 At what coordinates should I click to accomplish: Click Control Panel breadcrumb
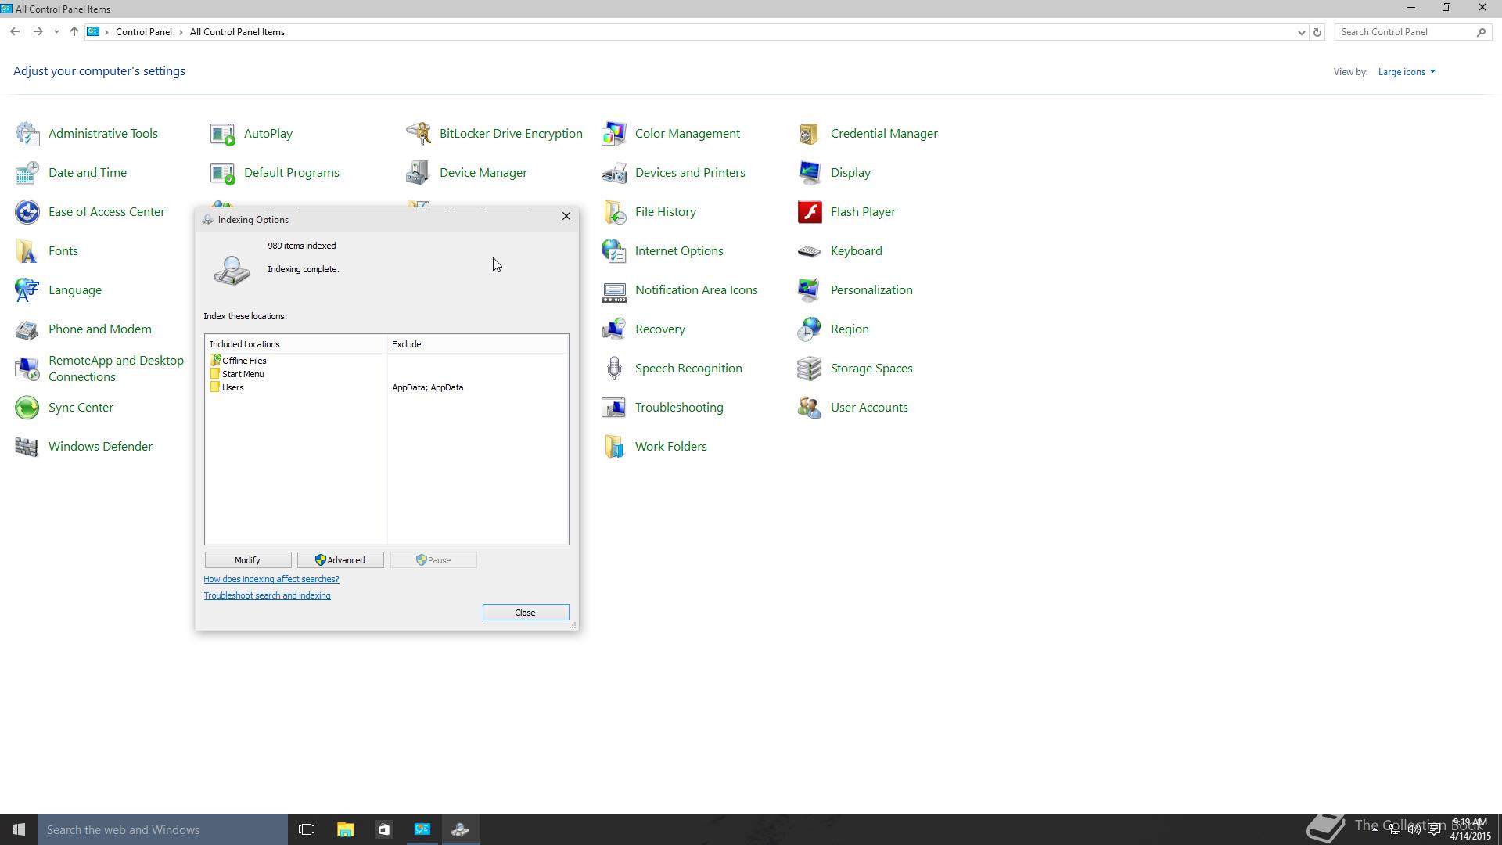144,32
